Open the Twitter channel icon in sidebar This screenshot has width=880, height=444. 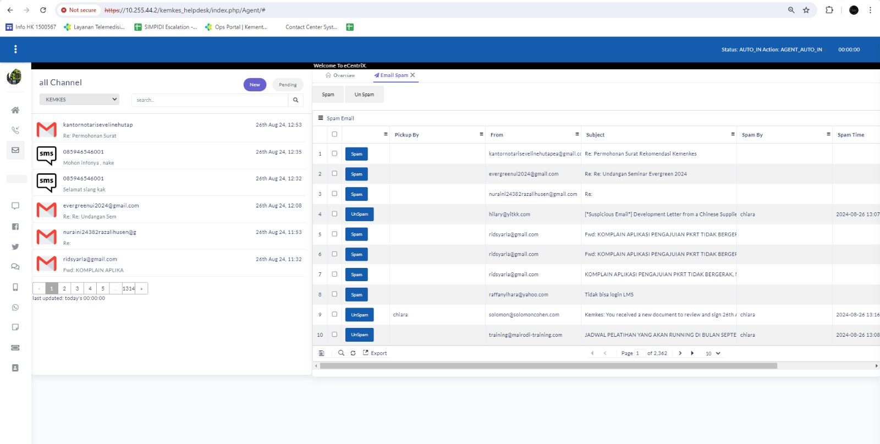pos(15,247)
